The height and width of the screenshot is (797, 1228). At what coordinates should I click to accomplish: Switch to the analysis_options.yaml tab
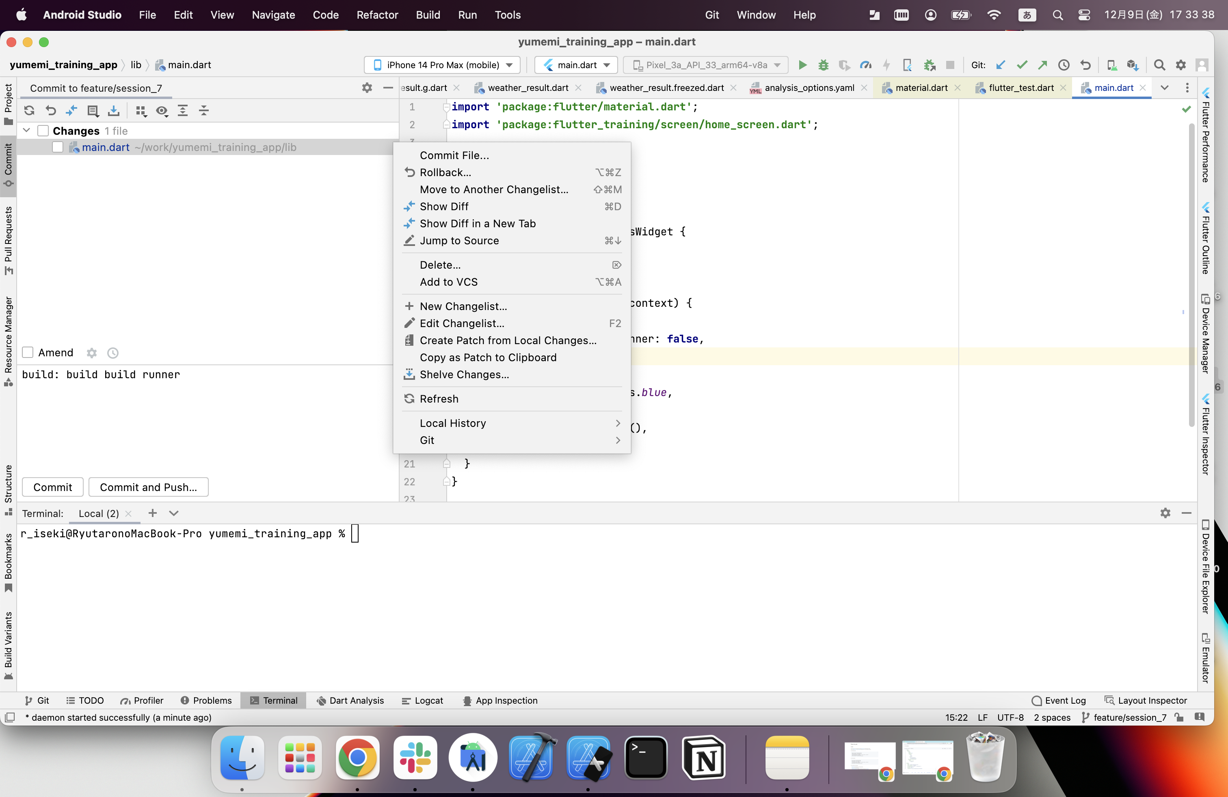809,88
